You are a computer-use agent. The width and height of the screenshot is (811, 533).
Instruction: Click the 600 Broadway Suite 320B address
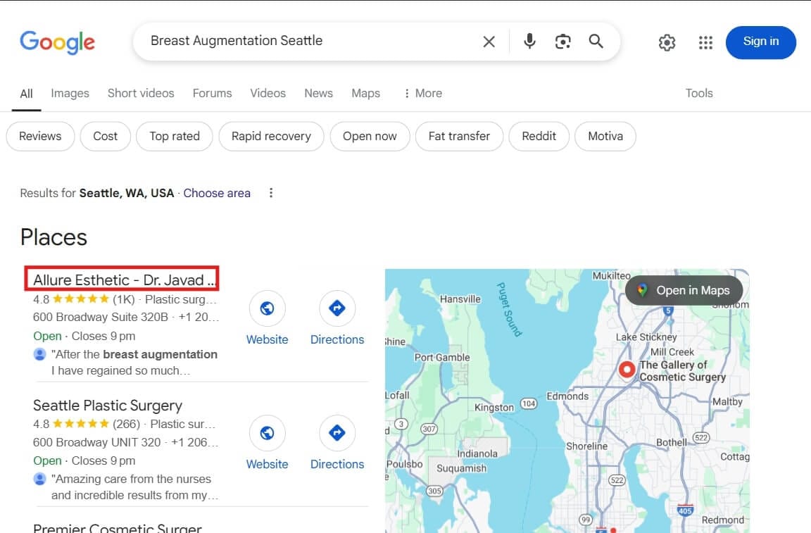click(101, 317)
